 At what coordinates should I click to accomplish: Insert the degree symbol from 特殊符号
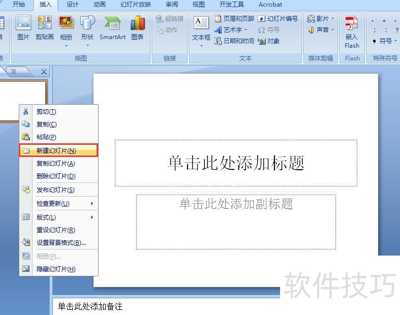tap(384, 21)
